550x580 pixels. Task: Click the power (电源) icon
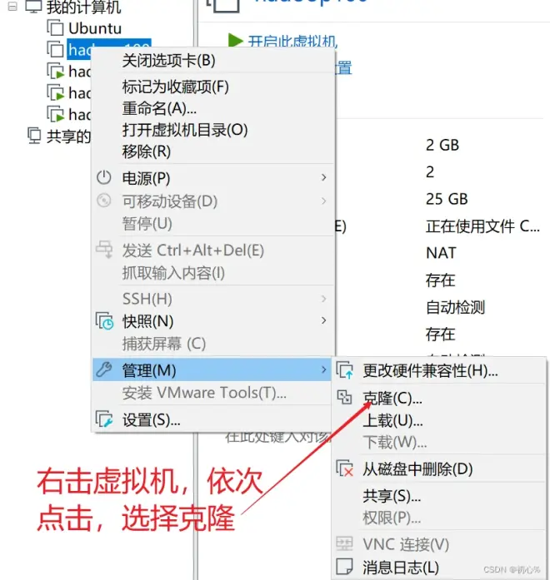103,177
